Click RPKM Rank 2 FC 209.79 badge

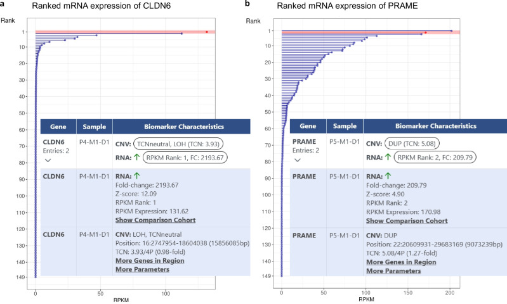coord(435,157)
